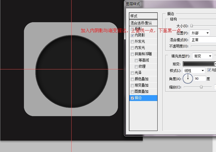
Task: Click the dark circle on the canvas
Action: (x=72, y=71)
